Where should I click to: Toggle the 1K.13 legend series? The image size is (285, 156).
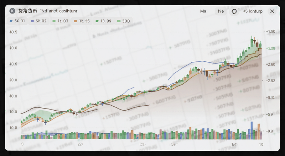point(82,21)
